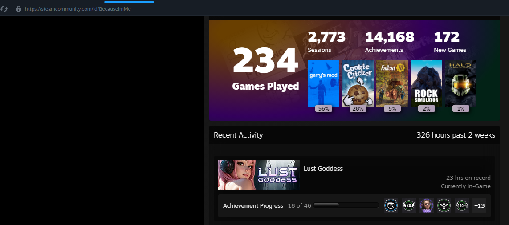Viewport: 509px width, 225px height.
Task: Click the 1% playtime badge
Action: [x=460, y=109]
